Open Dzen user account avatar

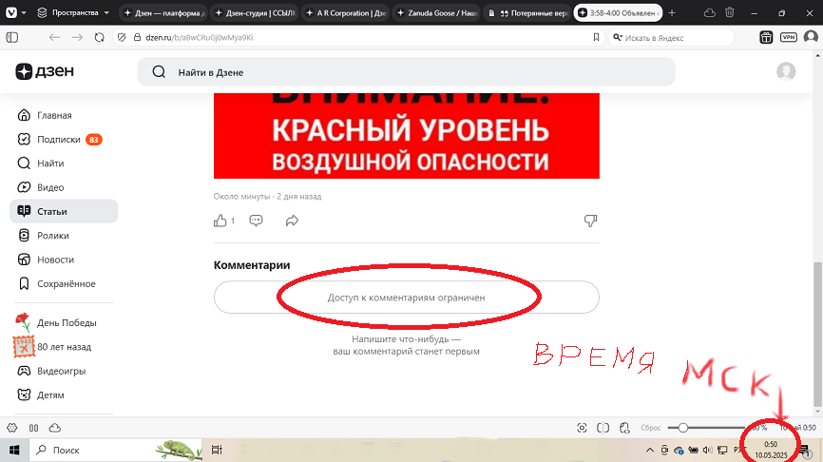point(786,71)
